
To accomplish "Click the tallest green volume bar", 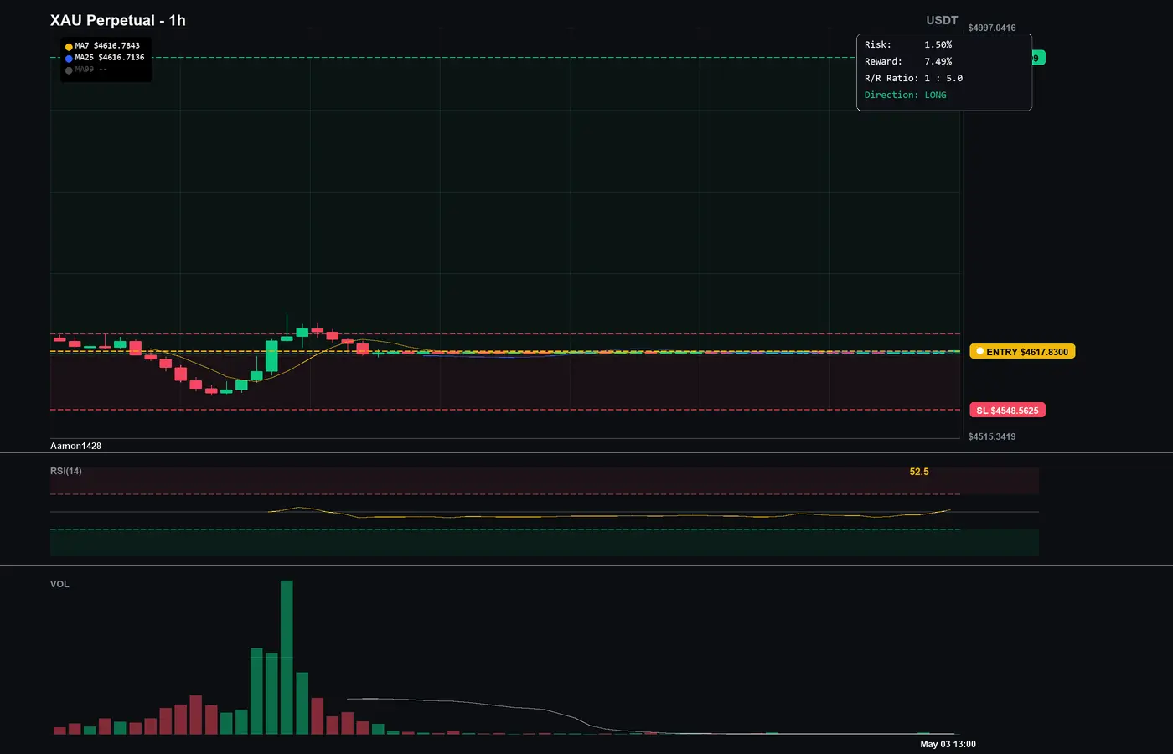I will 287,658.
